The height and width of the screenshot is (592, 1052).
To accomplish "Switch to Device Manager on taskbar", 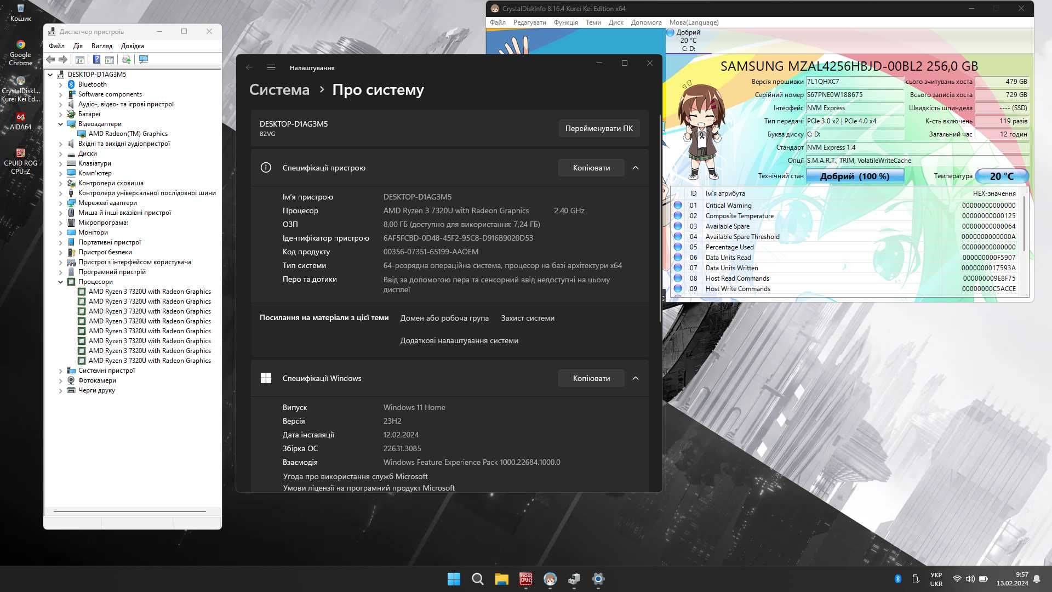I will click(x=574, y=579).
